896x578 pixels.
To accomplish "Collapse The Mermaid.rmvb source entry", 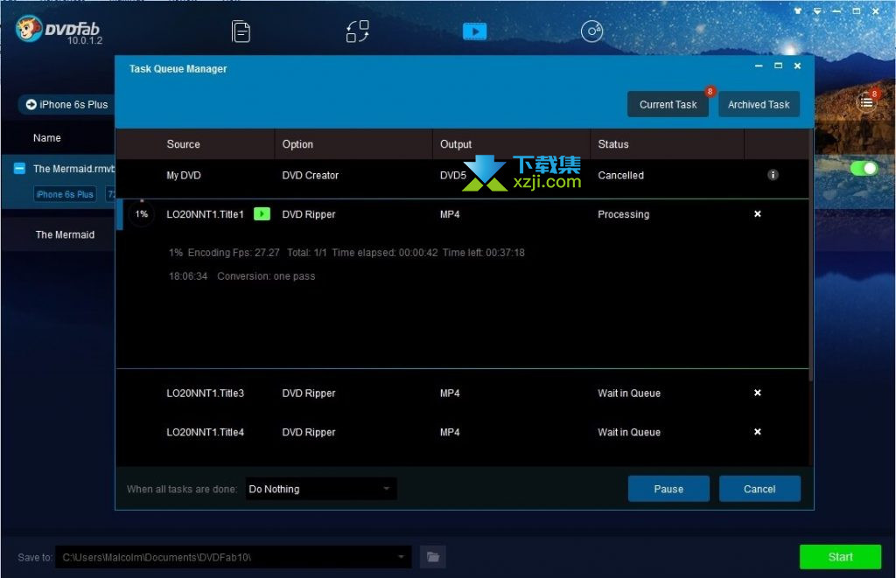I will coord(19,169).
